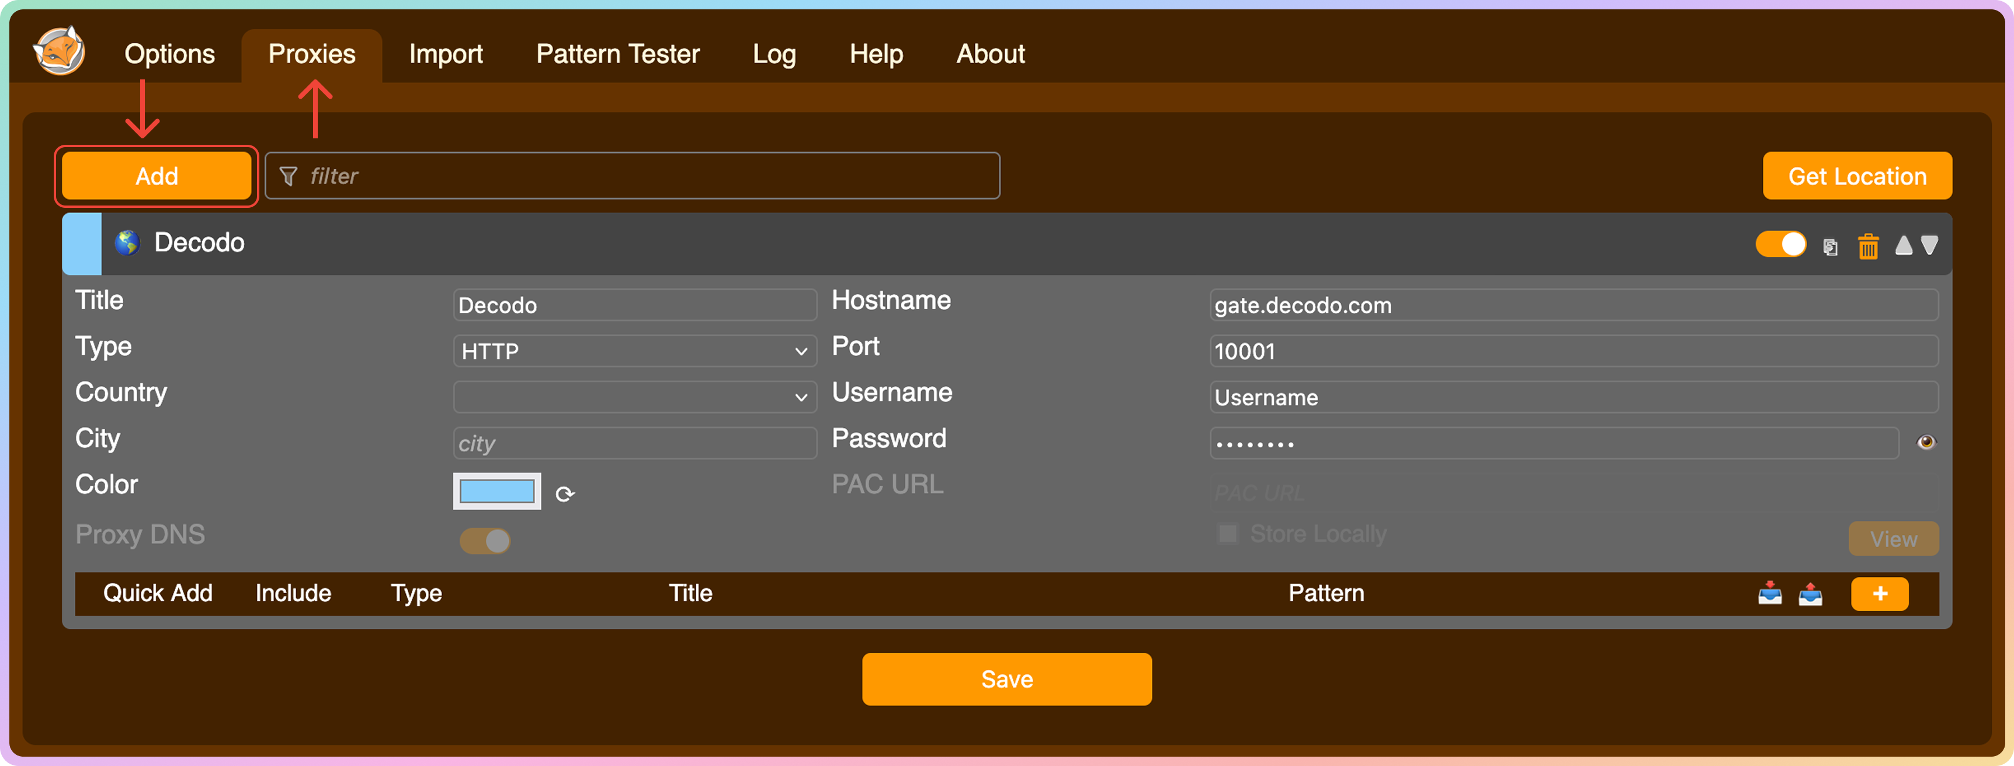Delete the Decodo proxy with trash icon

pos(1868,247)
